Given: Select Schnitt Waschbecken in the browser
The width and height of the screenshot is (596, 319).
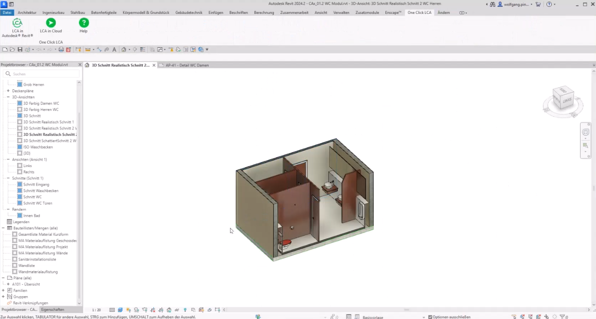Looking at the screenshot, I should 41,191.
